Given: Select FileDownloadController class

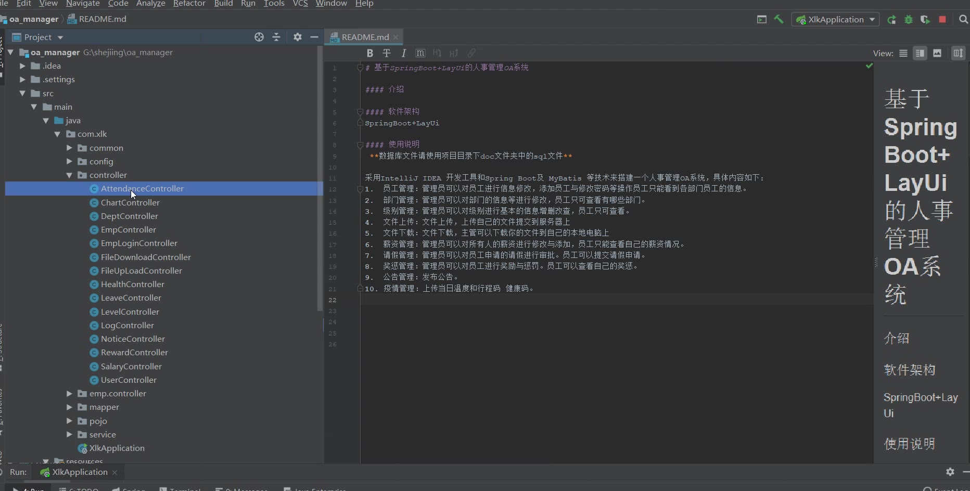Looking at the screenshot, I should point(146,257).
